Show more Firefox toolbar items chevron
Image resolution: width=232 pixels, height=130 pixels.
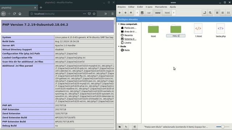coord(105,14)
